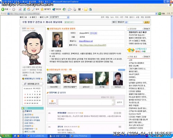Open the 블로그 스크랩 category in theme list

tap(30, 131)
